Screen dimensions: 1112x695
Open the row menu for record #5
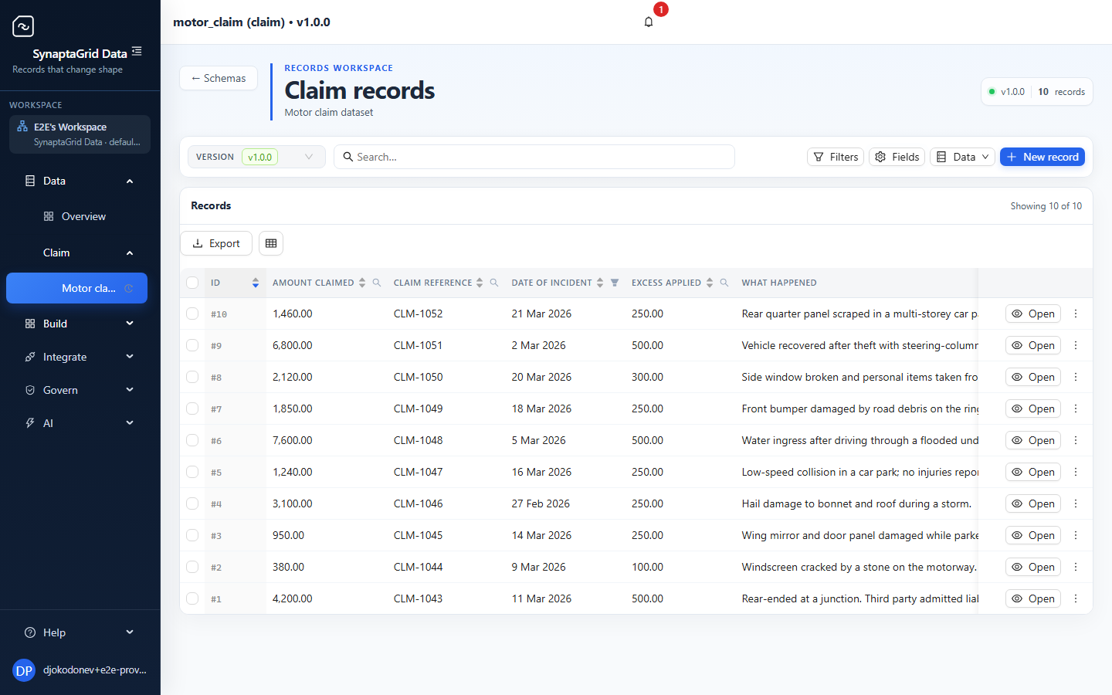pos(1076,472)
